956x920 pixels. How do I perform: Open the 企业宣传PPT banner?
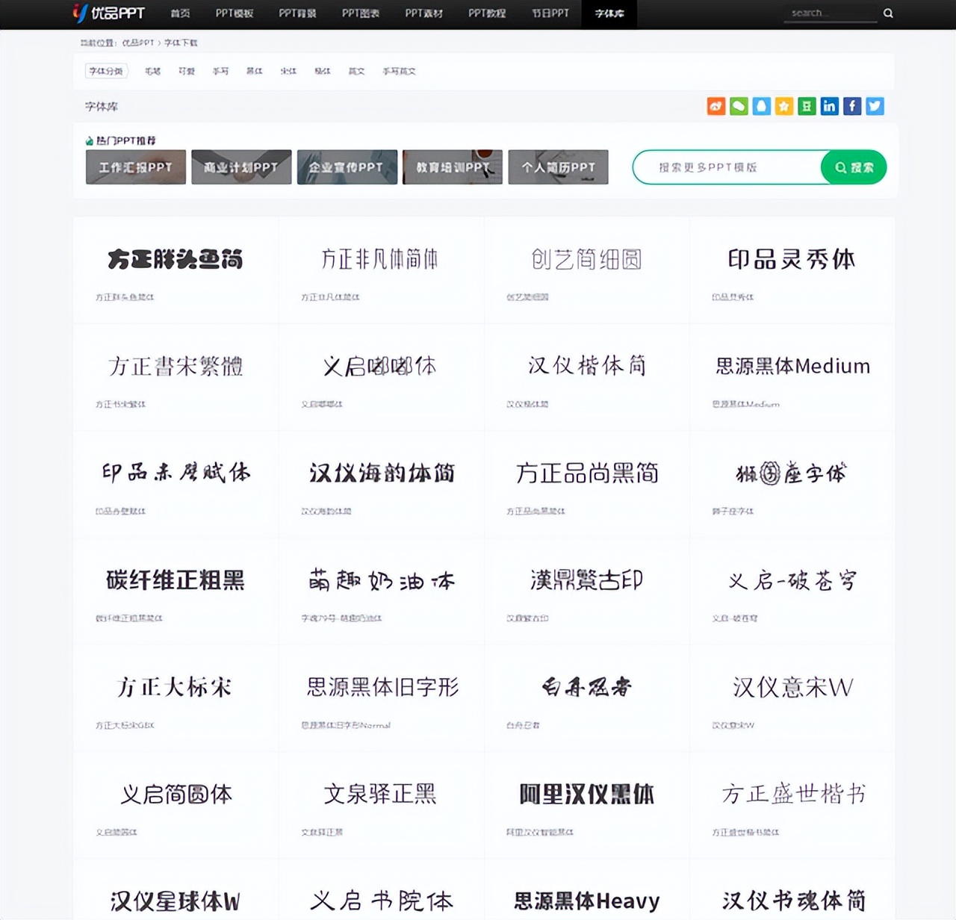pos(347,167)
